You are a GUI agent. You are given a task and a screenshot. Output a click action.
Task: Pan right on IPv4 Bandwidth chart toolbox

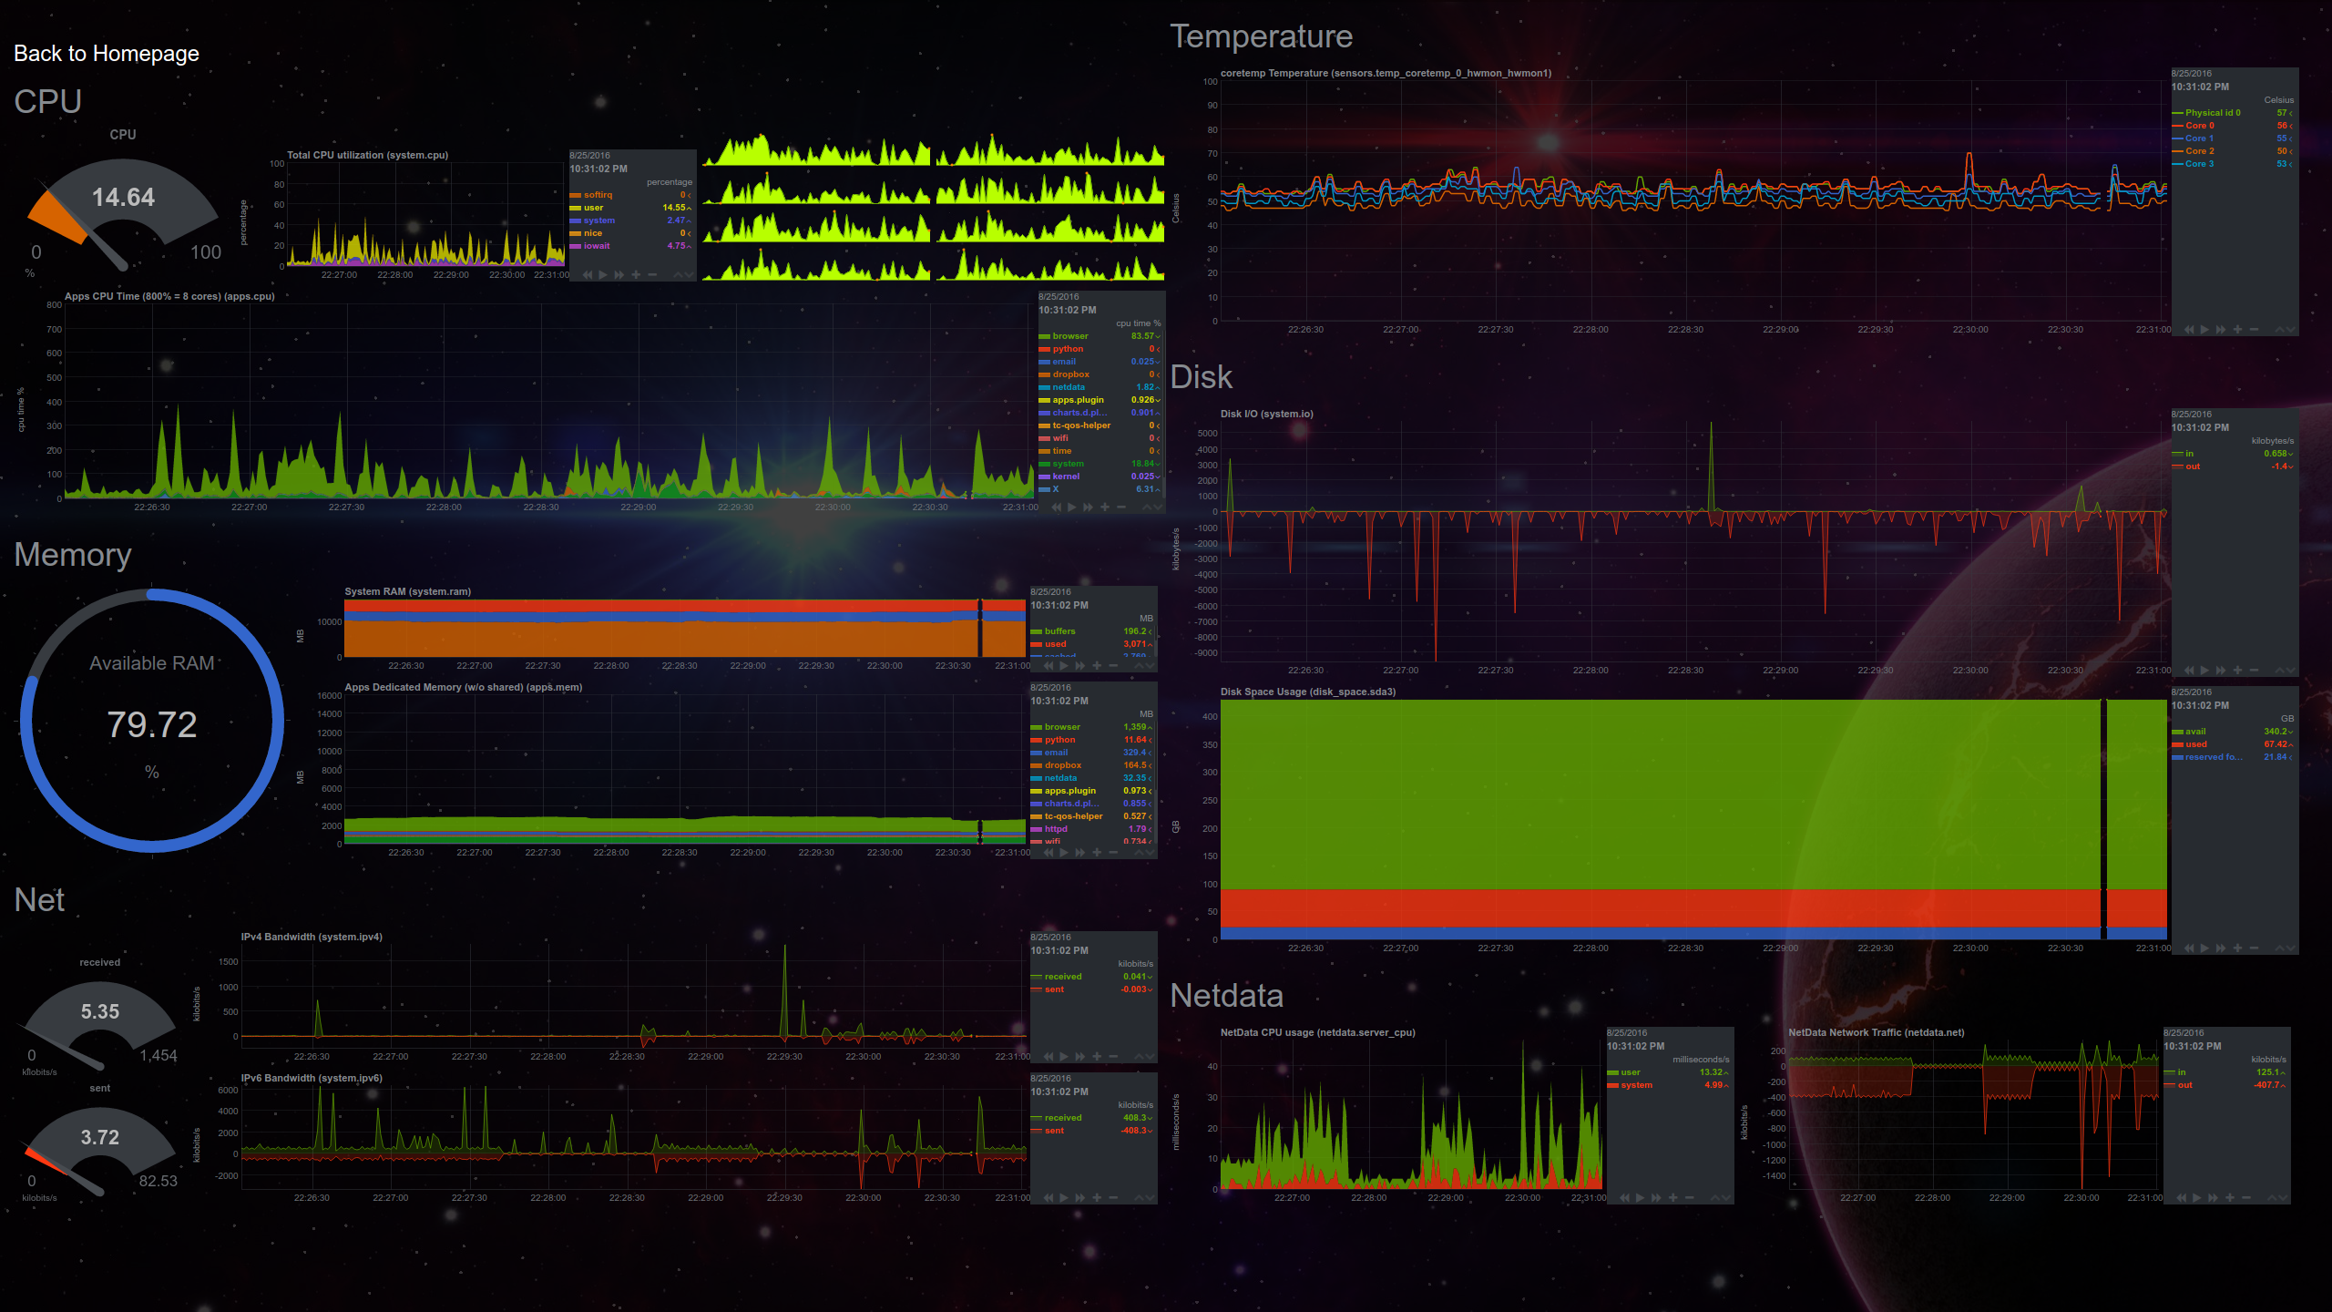[1080, 1057]
